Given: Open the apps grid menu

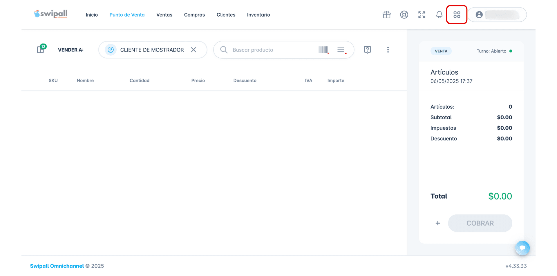Looking at the screenshot, I should point(457,14).
